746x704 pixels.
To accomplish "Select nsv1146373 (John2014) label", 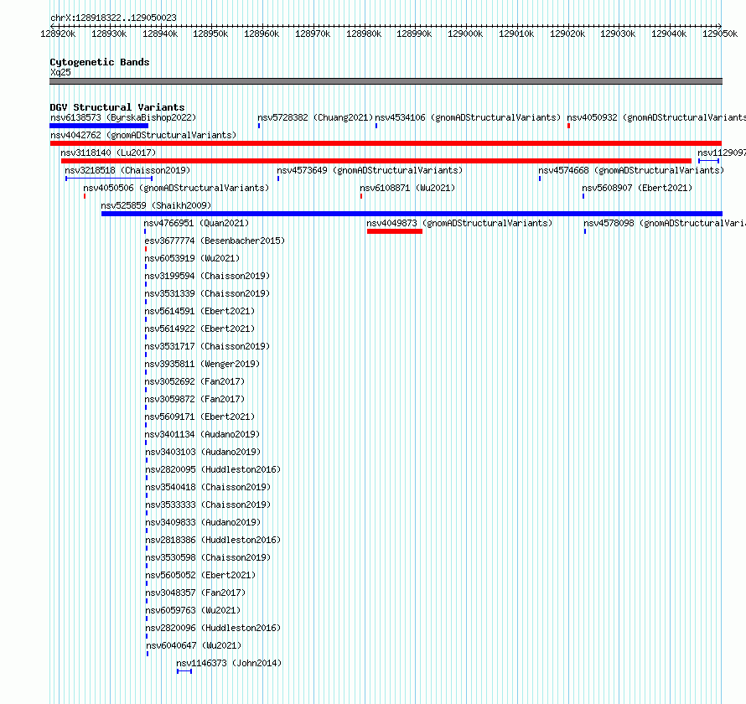I will [229, 663].
